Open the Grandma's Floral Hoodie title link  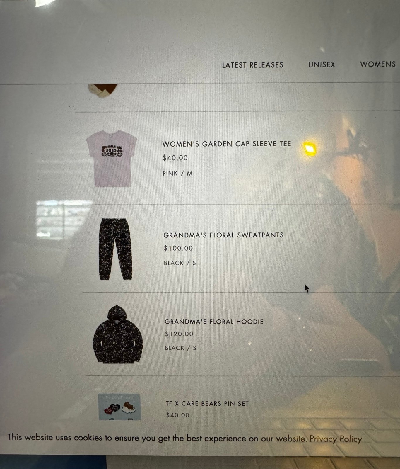214,322
